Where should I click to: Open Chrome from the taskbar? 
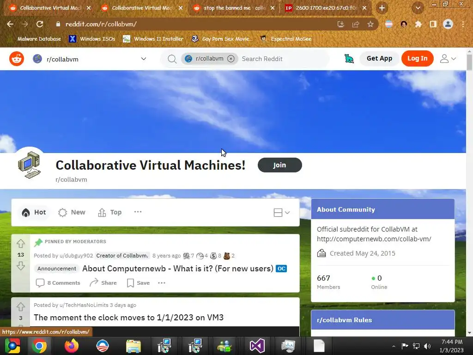pyautogui.click(x=40, y=346)
